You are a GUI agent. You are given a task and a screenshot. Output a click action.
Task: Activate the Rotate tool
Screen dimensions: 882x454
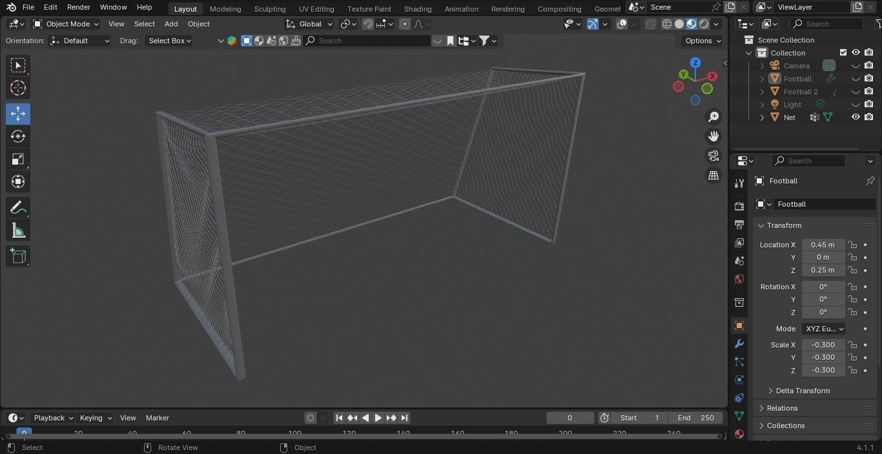click(18, 136)
